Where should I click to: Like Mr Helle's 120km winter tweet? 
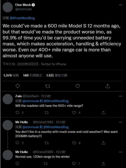tap(74, 163)
